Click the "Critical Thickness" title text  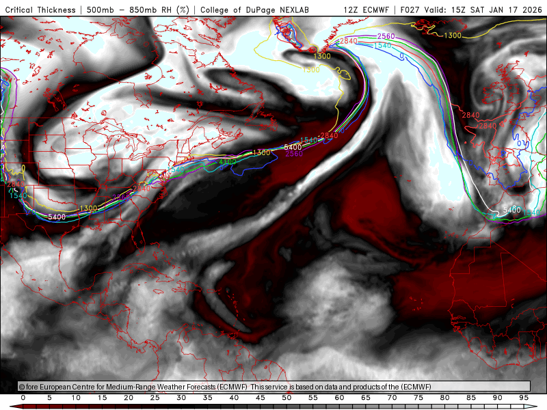(40, 10)
